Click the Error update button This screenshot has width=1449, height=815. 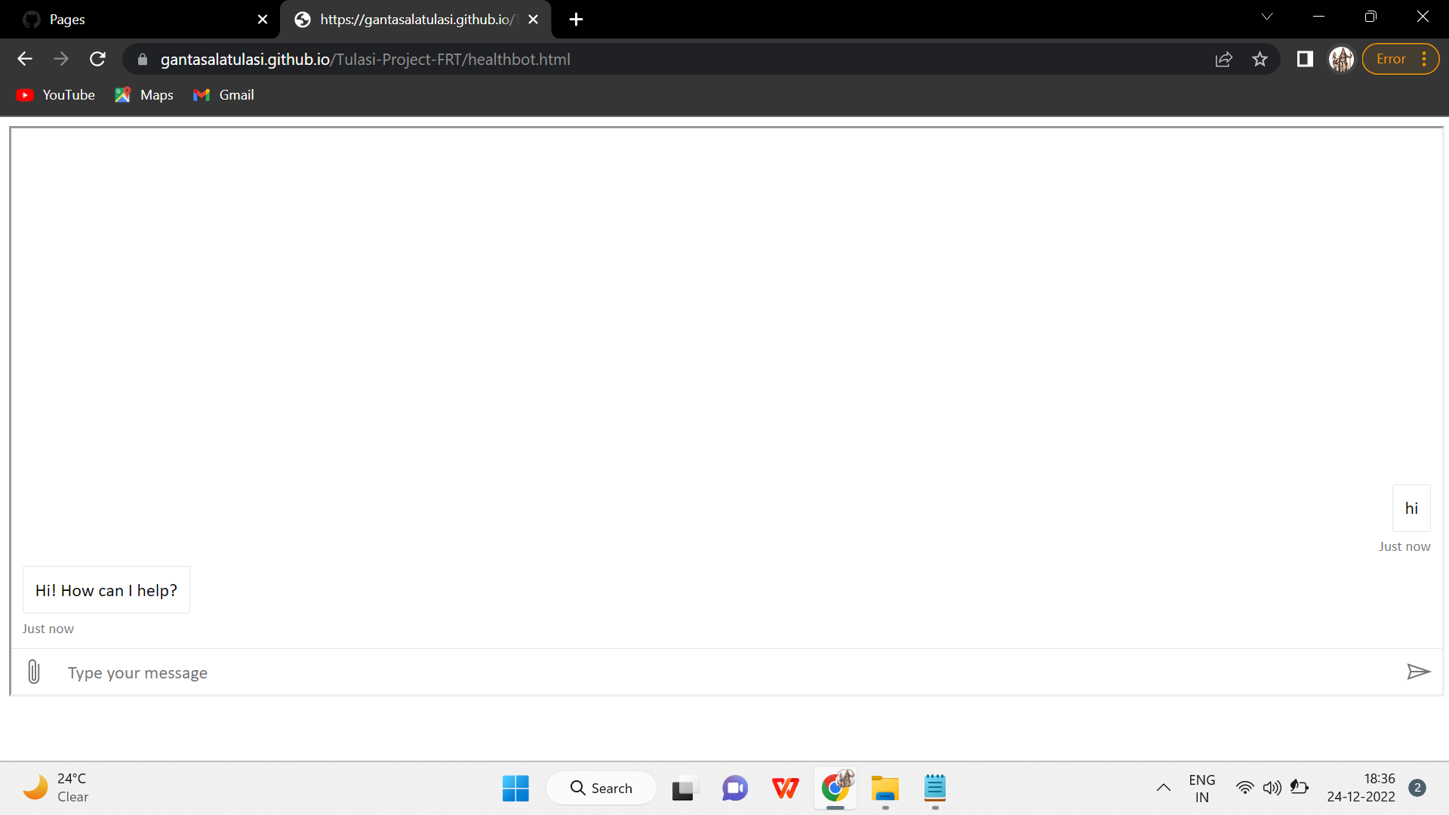coord(1391,59)
